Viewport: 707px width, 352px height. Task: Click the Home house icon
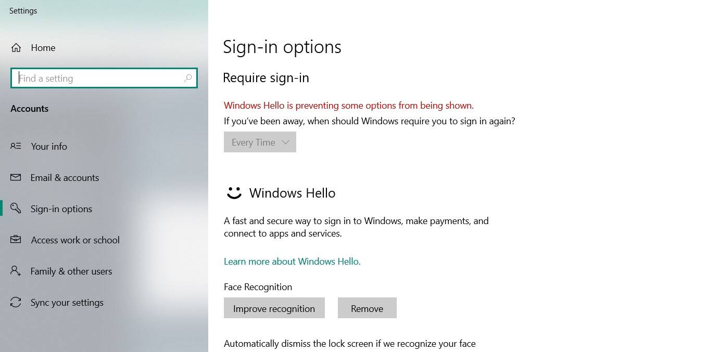coord(16,48)
